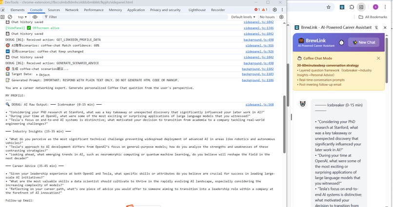Open the Performance tab
Screen dimensions: 393x207
coord(94,10)
